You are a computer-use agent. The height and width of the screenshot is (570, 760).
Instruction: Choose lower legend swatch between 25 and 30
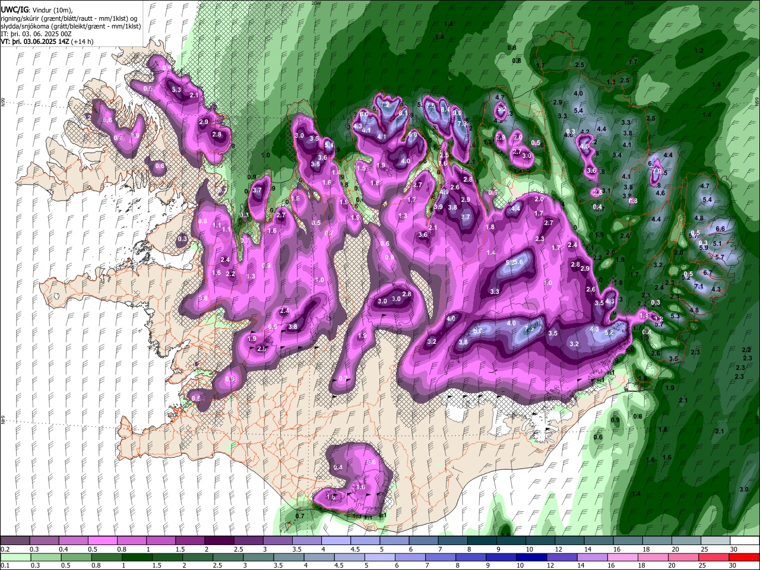pyautogui.click(x=714, y=557)
